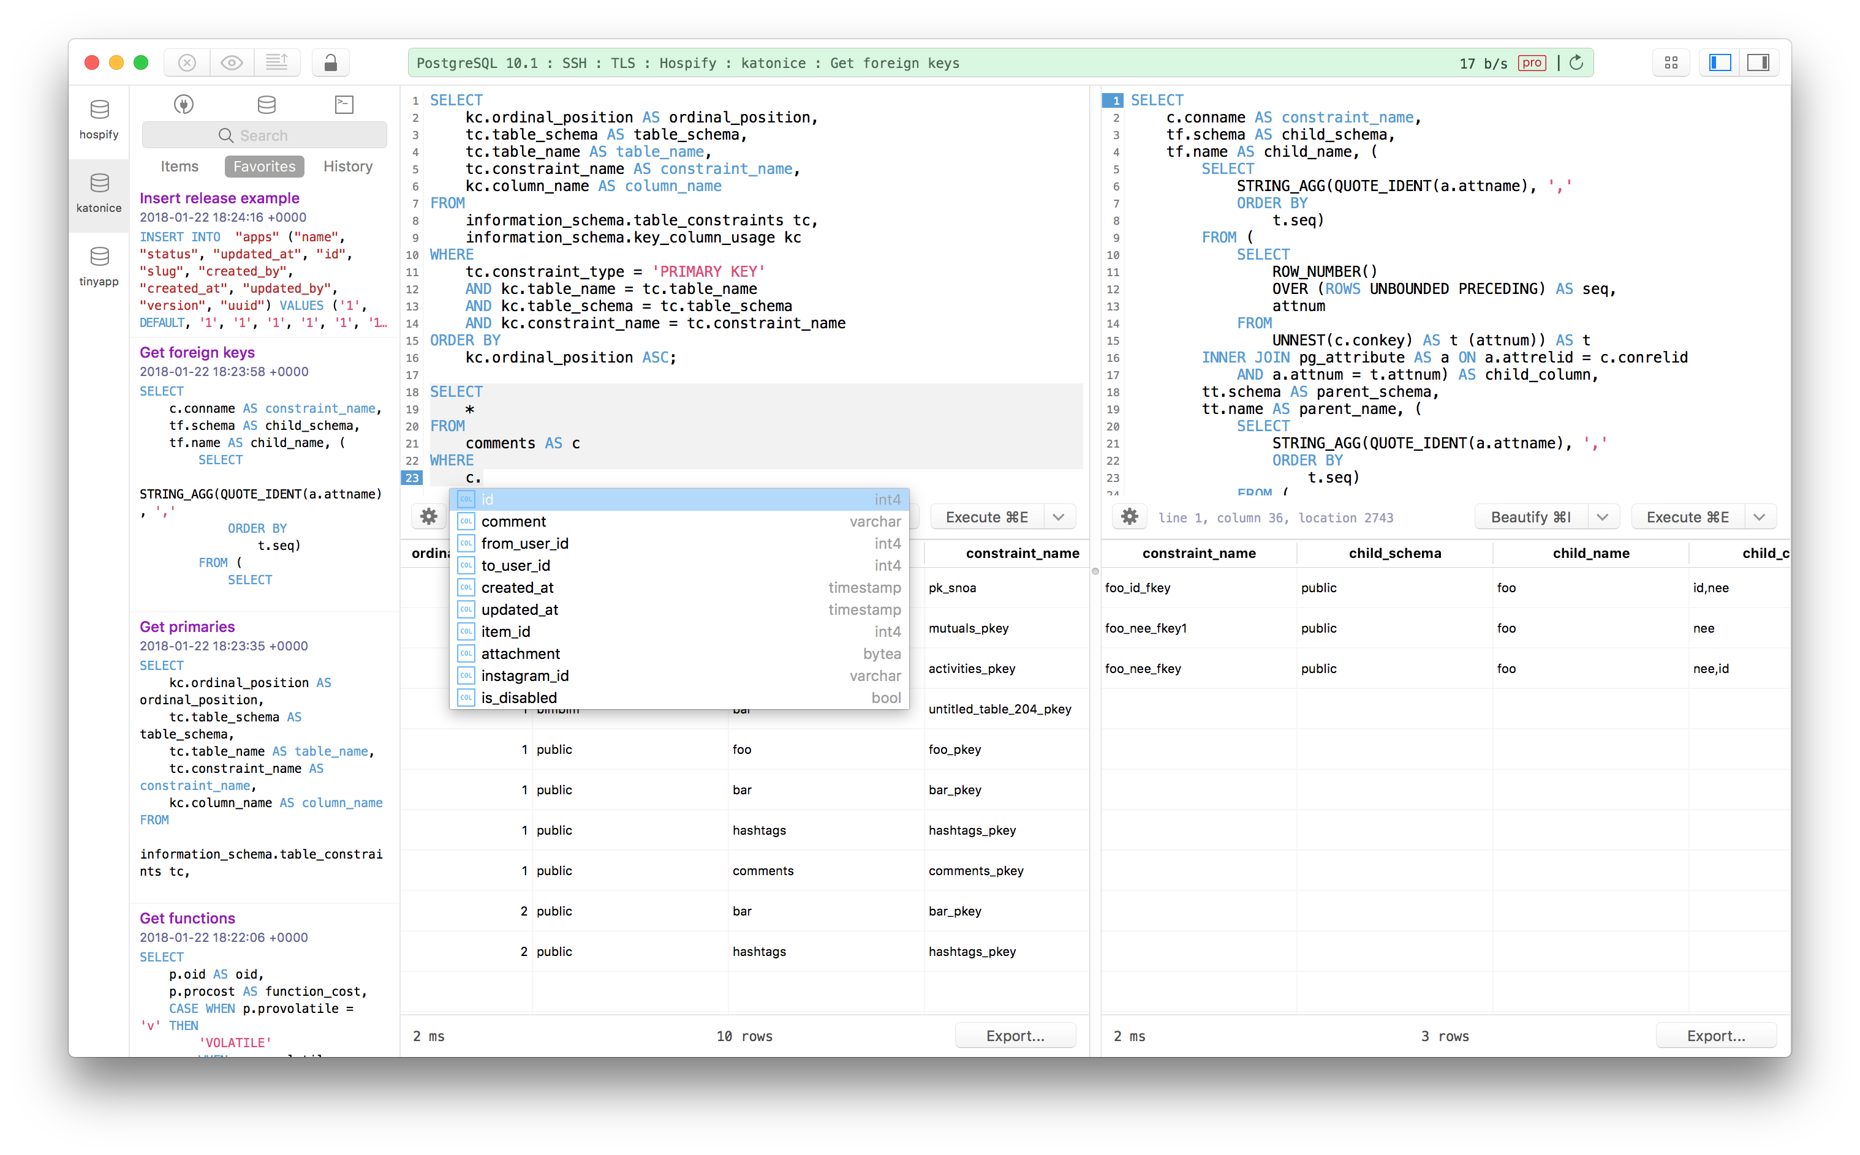Toggle the right sidebar panel button

tap(1758, 62)
